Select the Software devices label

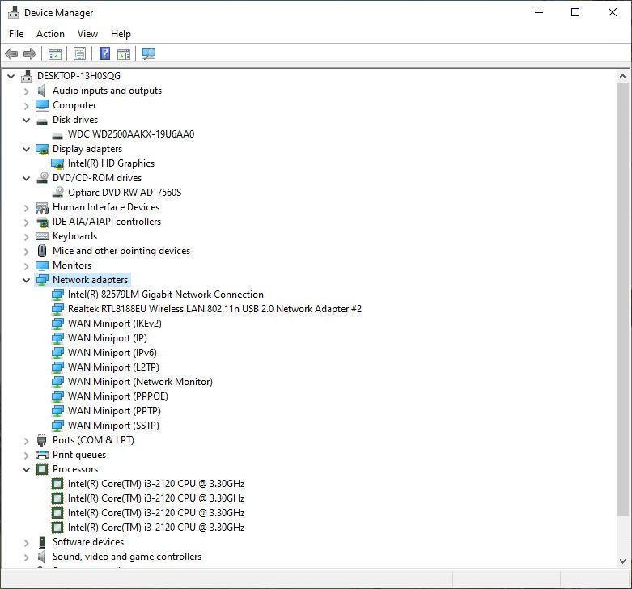(88, 542)
